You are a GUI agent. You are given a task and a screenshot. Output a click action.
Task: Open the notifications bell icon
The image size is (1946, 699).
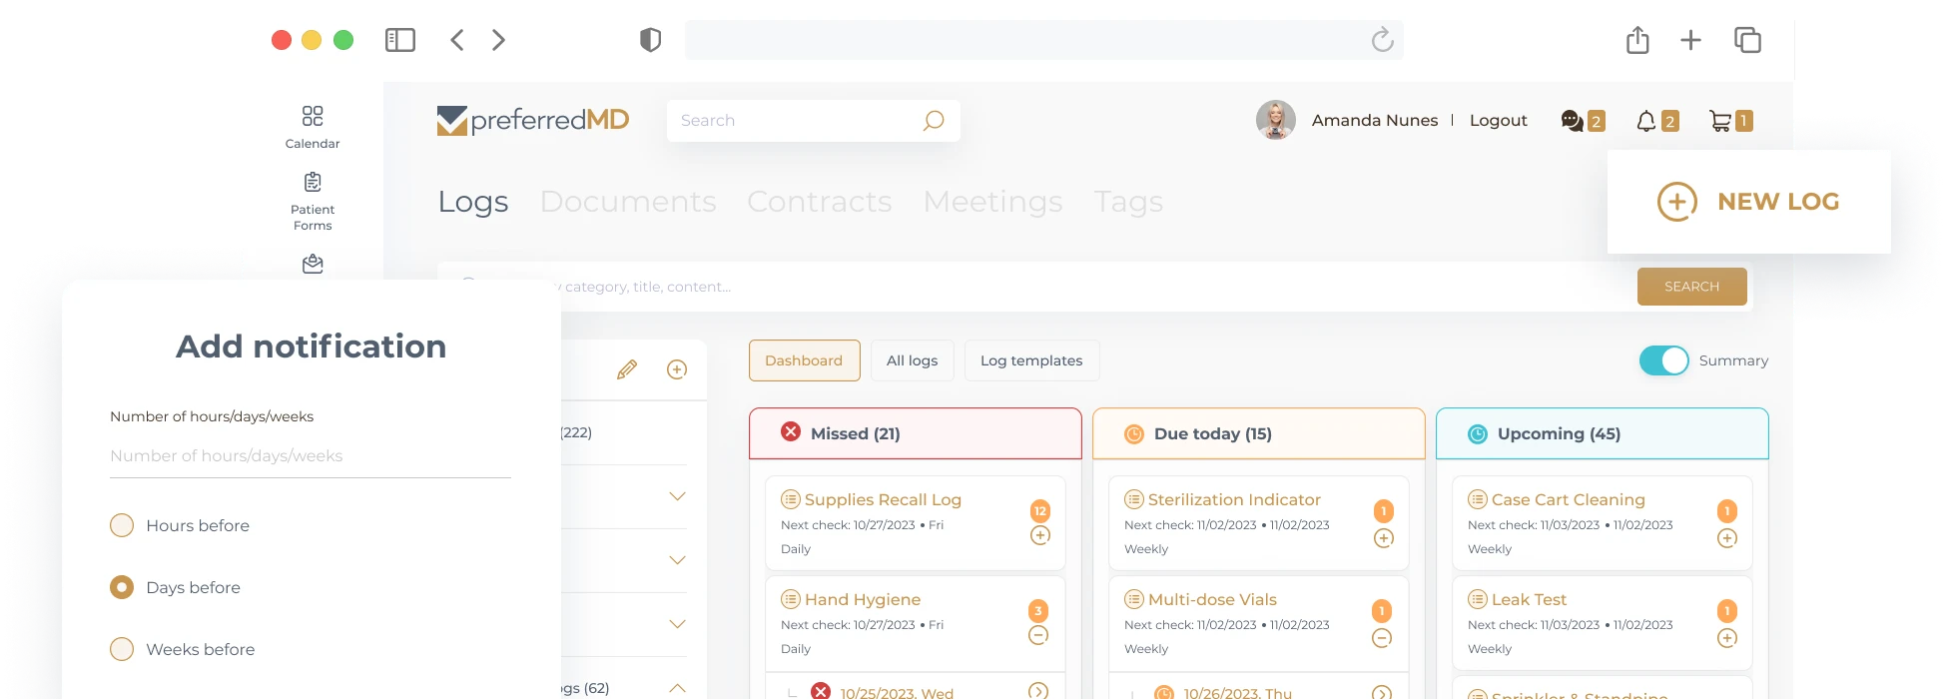pyautogui.click(x=1645, y=121)
